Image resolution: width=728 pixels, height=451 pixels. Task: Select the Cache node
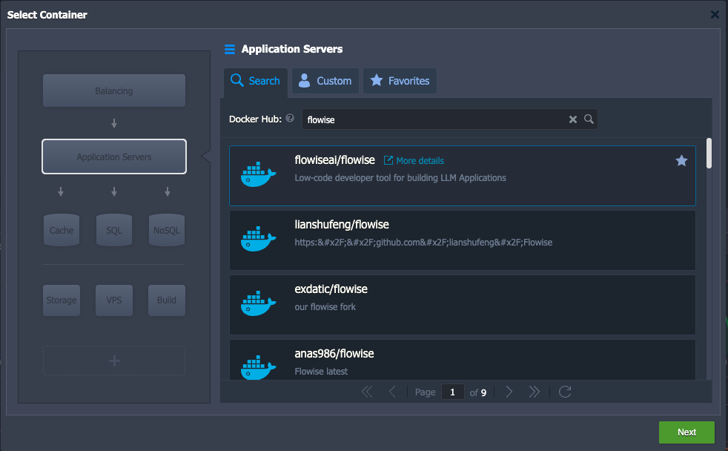pos(62,231)
